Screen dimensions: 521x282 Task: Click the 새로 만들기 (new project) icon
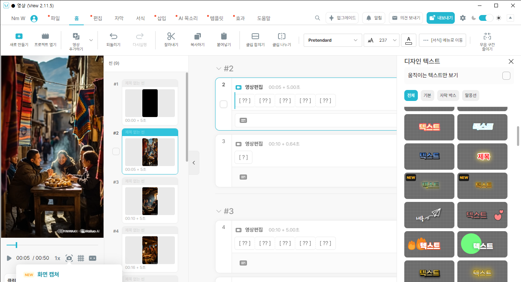pos(19,36)
